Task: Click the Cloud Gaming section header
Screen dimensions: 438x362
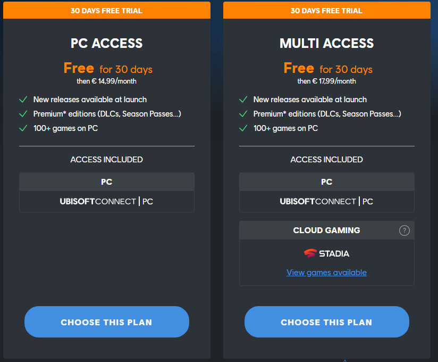Action: coord(326,231)
